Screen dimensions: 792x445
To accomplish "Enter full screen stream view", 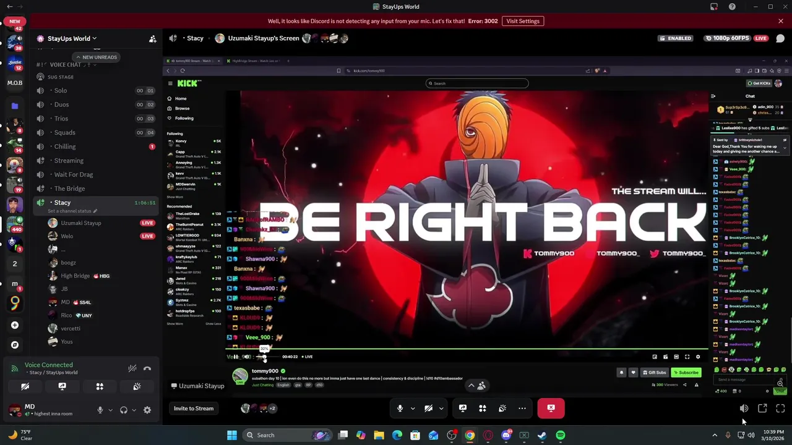I will tap(780, 409).
